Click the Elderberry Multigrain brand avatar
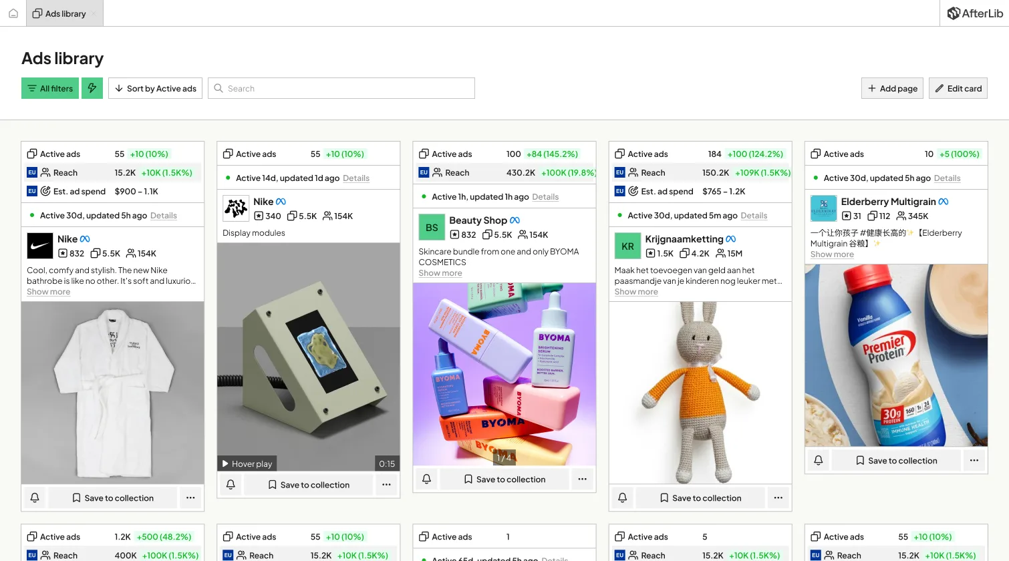 pyautogui.click(x=823, y=208)
